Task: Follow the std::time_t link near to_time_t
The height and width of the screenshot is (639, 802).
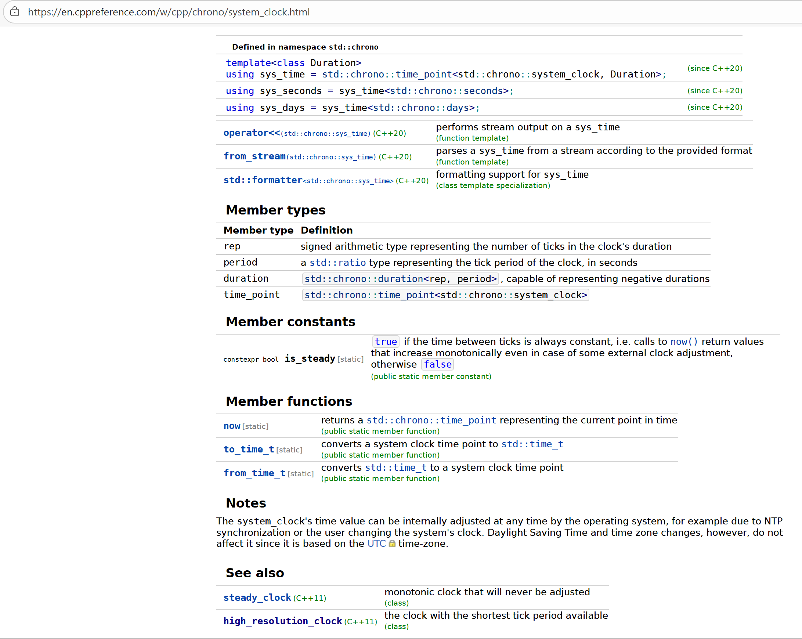Action: pyautogui.click(x=532, y=444)
